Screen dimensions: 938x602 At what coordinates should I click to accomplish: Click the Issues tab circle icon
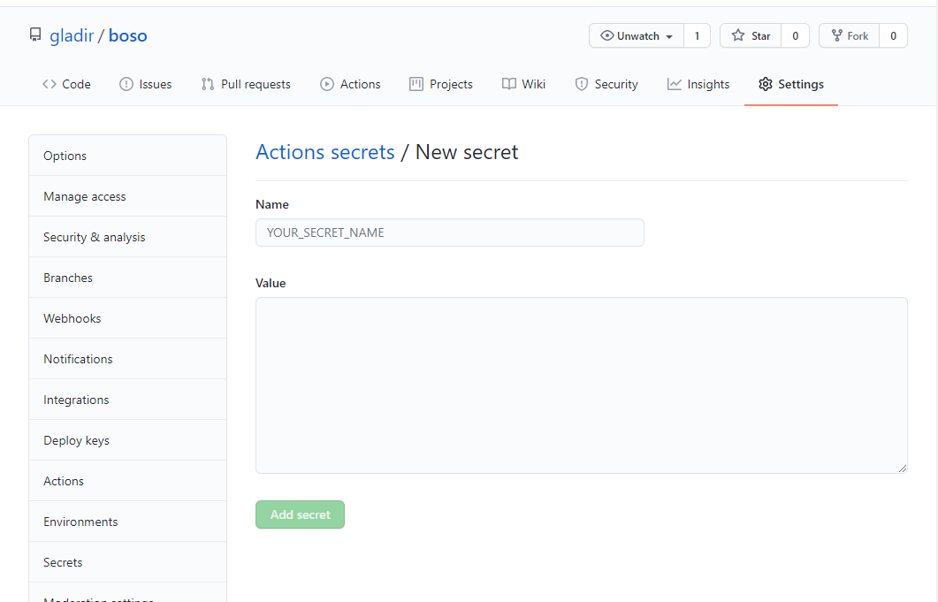126,84
